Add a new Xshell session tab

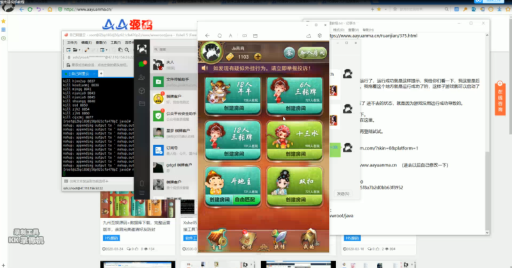(100, 74)
